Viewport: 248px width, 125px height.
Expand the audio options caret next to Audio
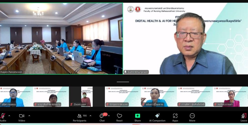[9, 116]
